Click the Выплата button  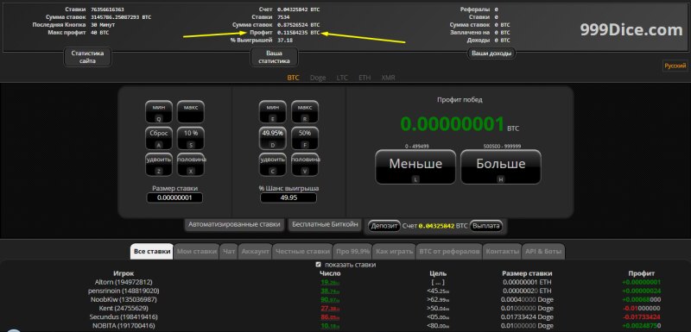(486, 226)
